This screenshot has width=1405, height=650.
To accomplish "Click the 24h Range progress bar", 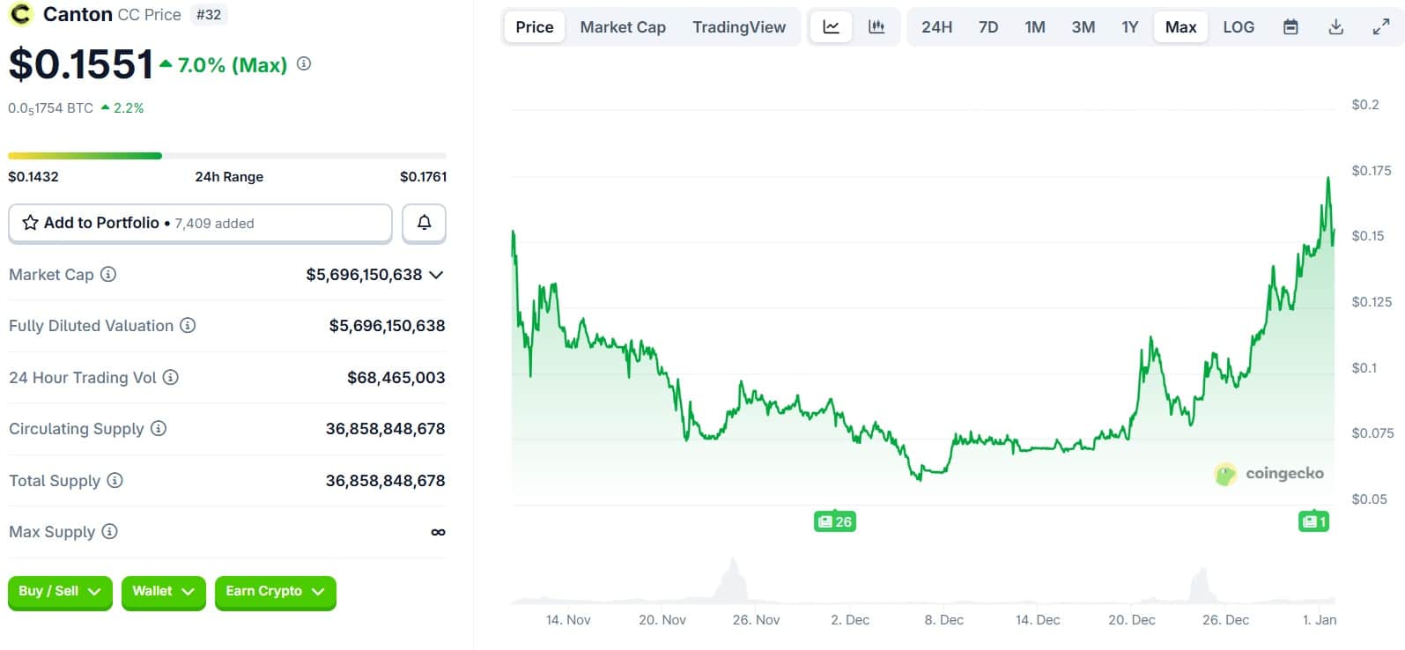I will tap(227, 156).
